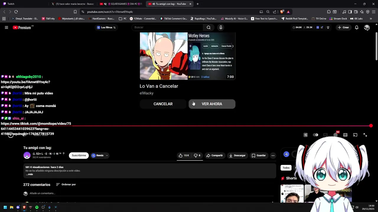
Task: Open the browser main menu
Action: tap(374, 12)
